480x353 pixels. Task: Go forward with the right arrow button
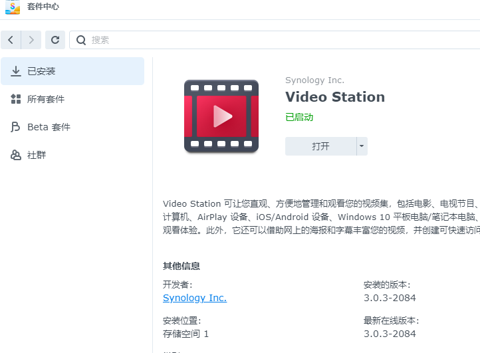pyautogui.click(x=31, y=40)
